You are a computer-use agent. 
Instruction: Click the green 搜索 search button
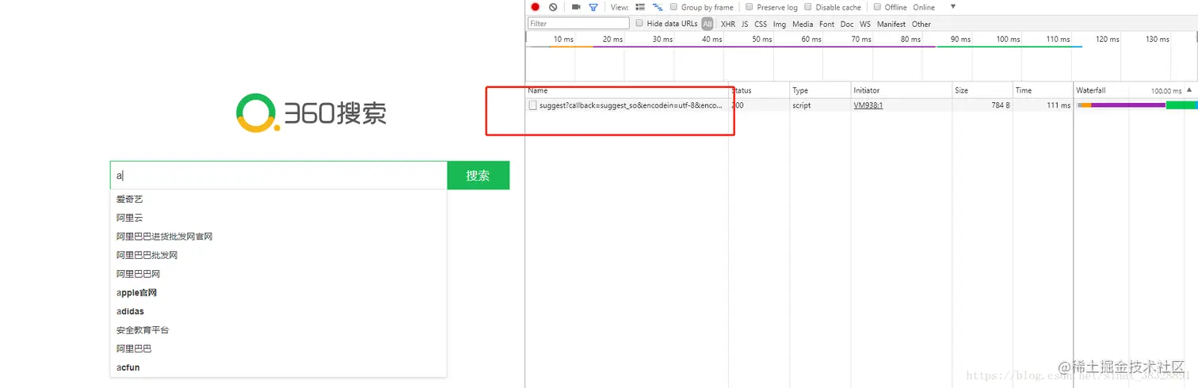[x=478, y=176]
